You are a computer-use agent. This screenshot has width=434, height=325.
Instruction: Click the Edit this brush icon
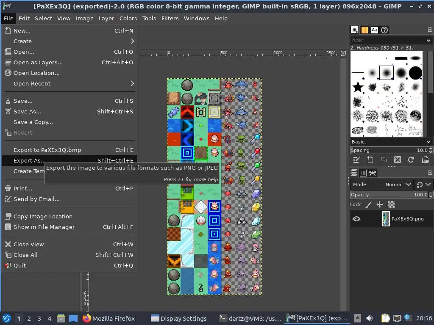(356, 160)
